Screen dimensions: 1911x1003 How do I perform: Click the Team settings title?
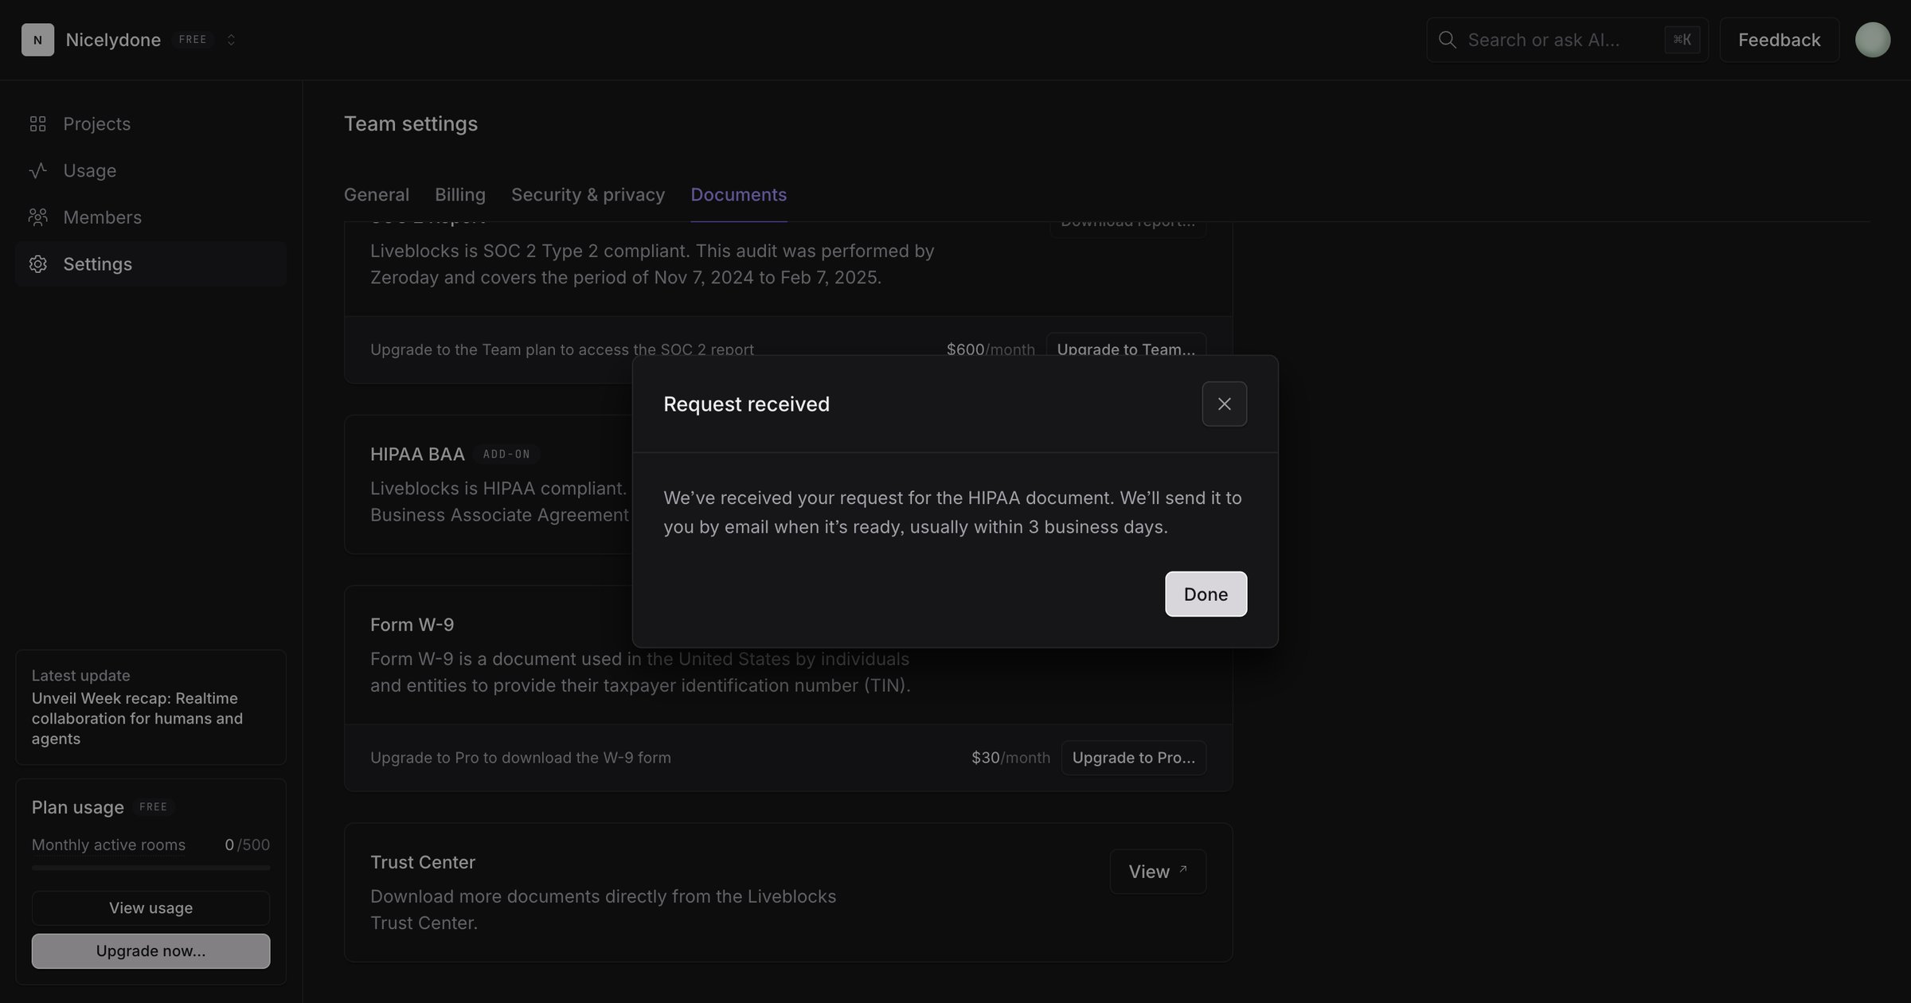(411, 124)
